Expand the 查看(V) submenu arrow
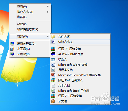The width and height of the screenshot is (128, 111). [48, 7]
